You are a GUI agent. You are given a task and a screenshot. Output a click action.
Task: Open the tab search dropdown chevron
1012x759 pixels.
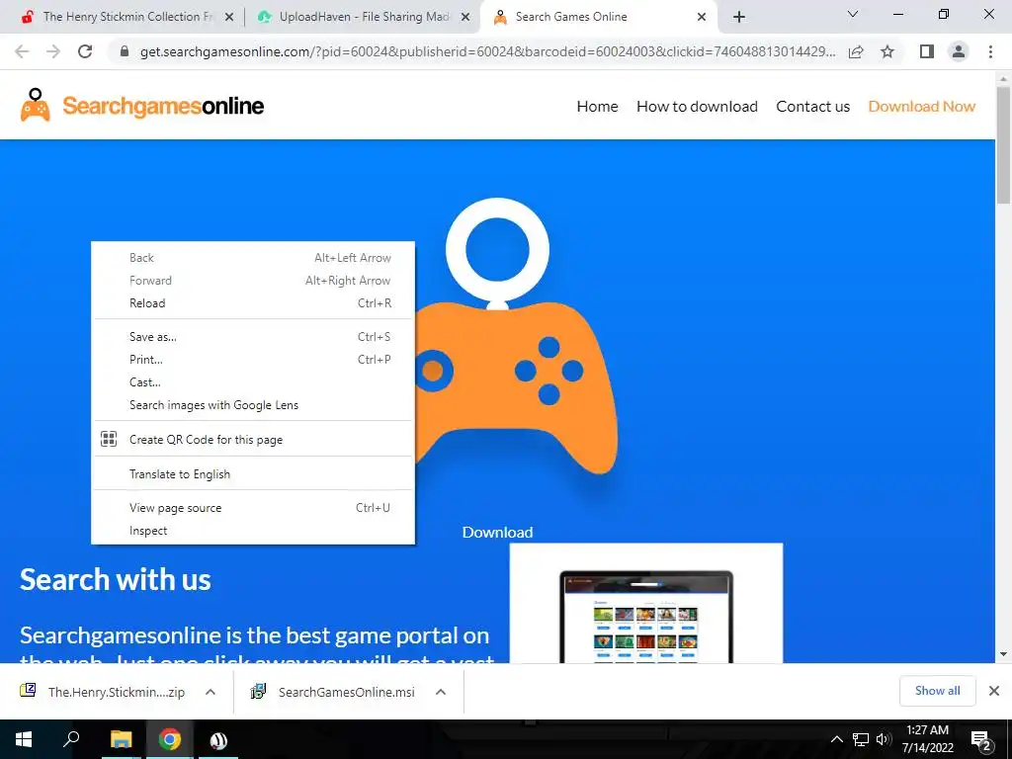[x=853, y=14]
